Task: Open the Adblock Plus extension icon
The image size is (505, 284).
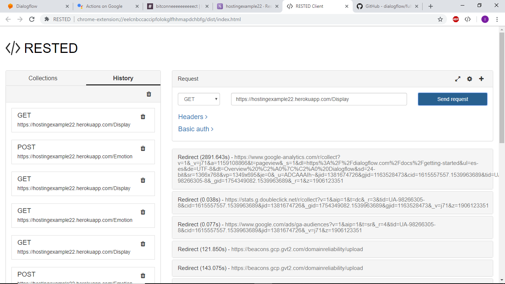Action: pyautogui.click(x=456, y=19)
